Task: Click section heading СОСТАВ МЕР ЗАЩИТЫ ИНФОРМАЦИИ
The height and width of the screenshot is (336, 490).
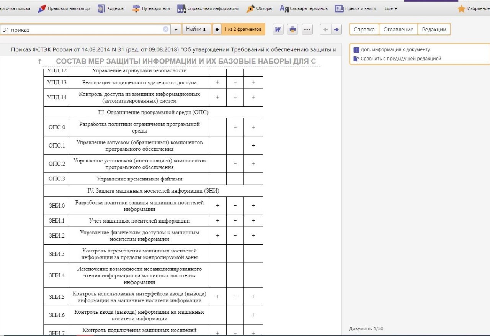Action: tap(186, 61)
